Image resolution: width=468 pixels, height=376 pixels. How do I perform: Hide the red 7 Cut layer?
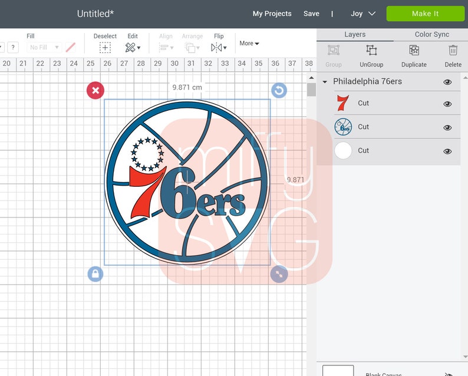pyautogui.click(x=447, y=104)
